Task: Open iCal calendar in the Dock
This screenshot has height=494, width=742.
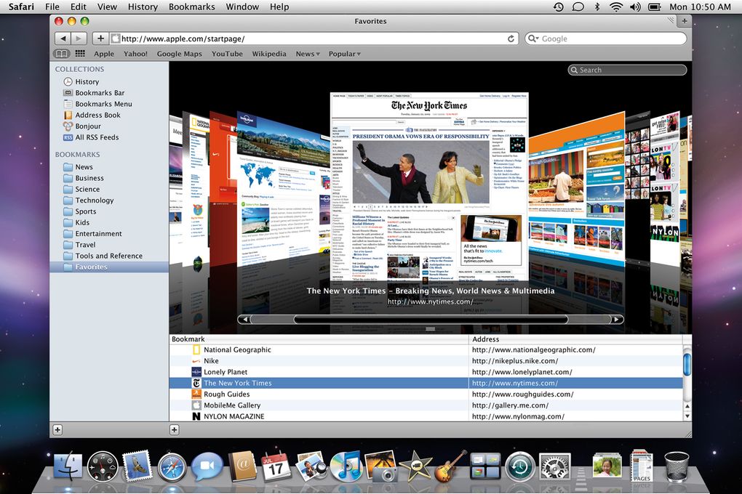Action: click(x=276, y=467)
